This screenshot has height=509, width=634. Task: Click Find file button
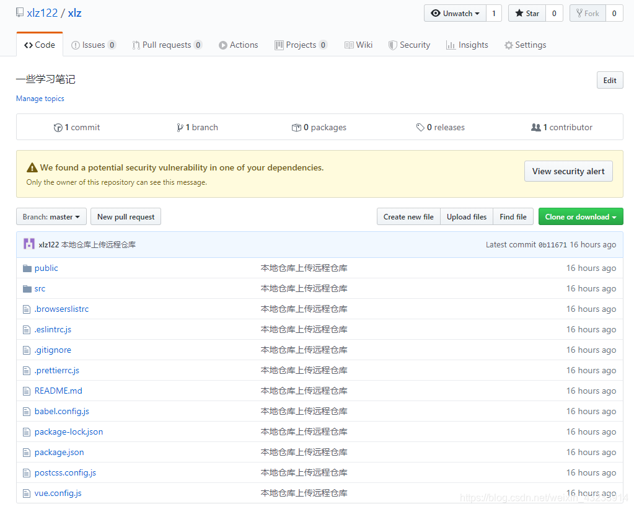click(x=513, y=217)
